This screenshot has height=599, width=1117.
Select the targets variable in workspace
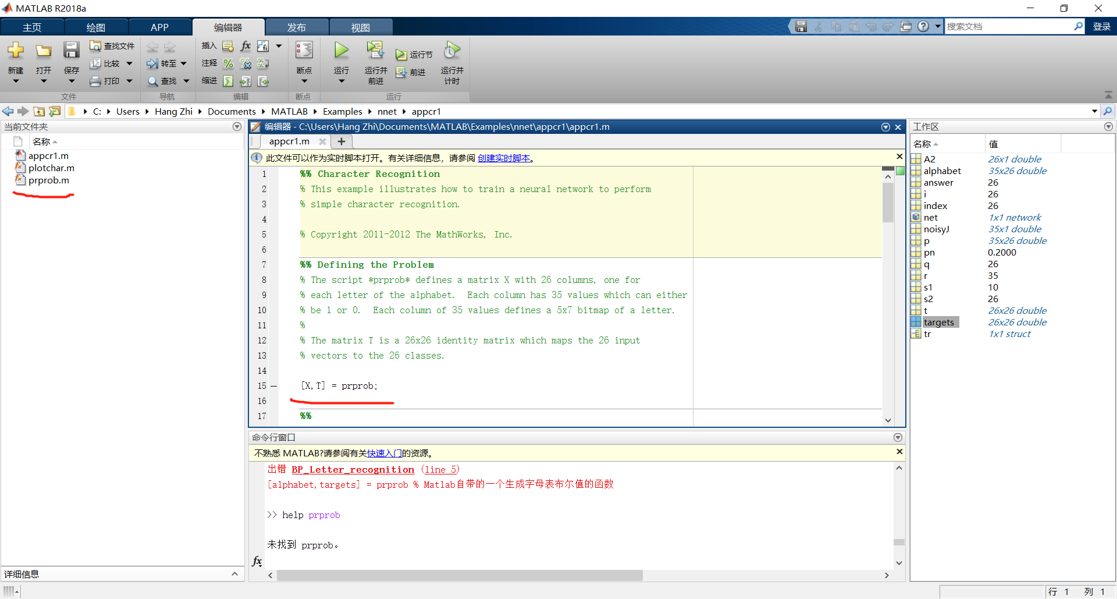tap(938, 322)
